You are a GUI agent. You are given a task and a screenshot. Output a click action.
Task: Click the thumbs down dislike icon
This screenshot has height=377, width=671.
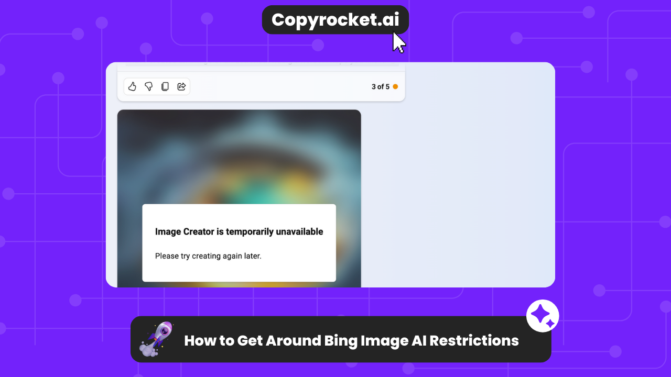pyautogui.click(x=148, y=86)
